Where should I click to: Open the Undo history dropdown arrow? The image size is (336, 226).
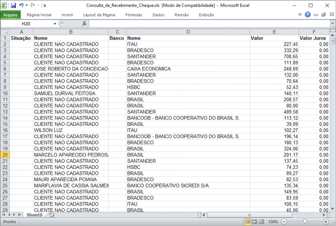tap(26, 5)
